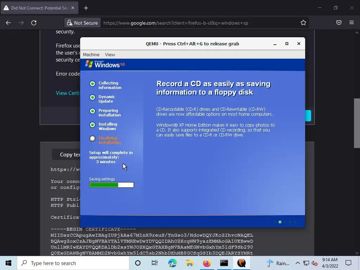Open the View menu in QEMU

(110, 54)
